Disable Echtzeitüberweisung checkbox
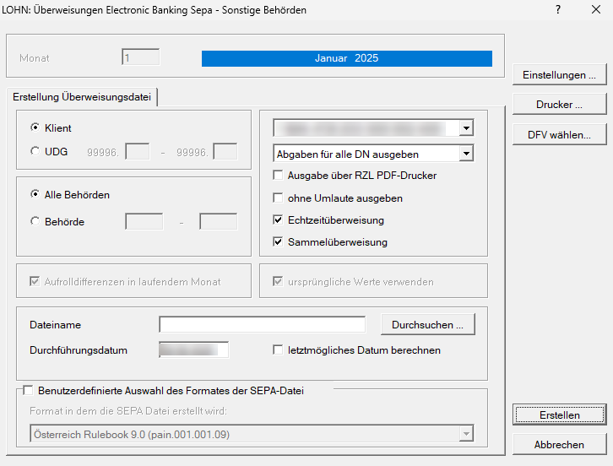 pos(279,220)
